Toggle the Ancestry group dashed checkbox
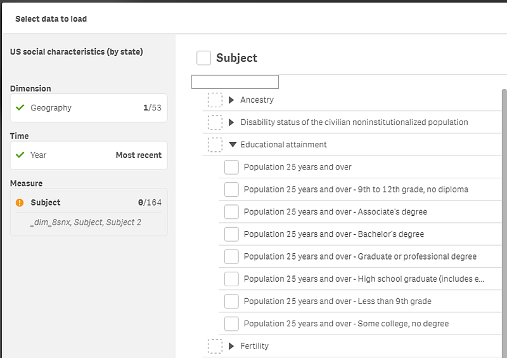Image resolution: width=507 pixels, height=358 pixels. pyautogui.click(x=215, y=100)
